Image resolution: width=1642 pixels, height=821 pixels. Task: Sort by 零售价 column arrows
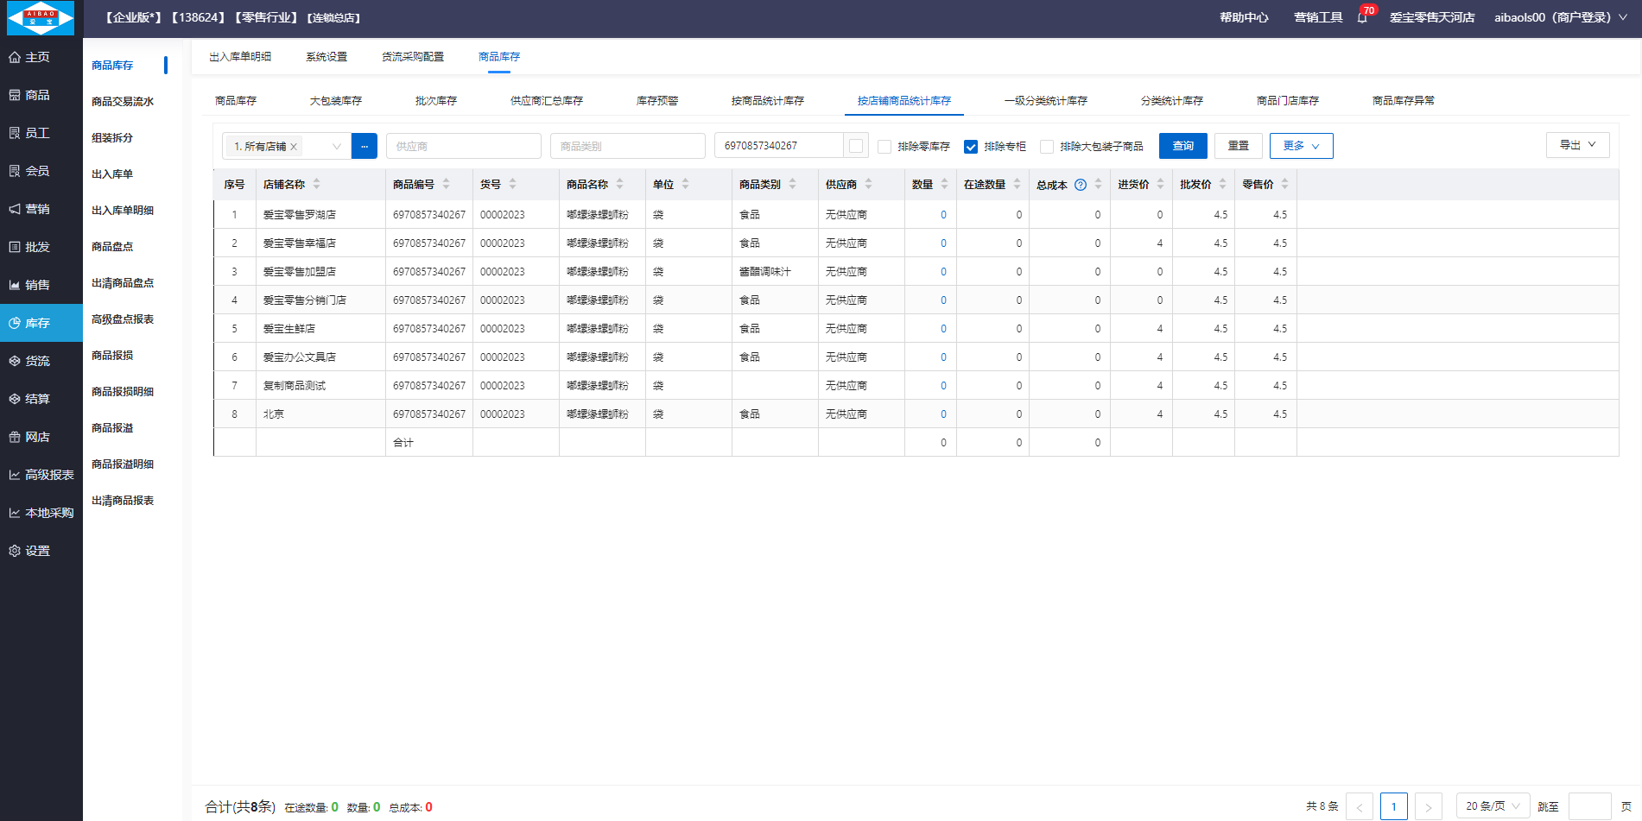pos(1284,185)
